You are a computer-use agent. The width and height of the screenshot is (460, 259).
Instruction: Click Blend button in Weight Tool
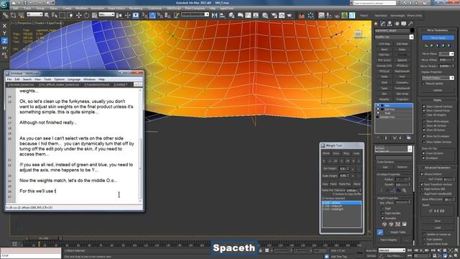[x=356, y=184]
